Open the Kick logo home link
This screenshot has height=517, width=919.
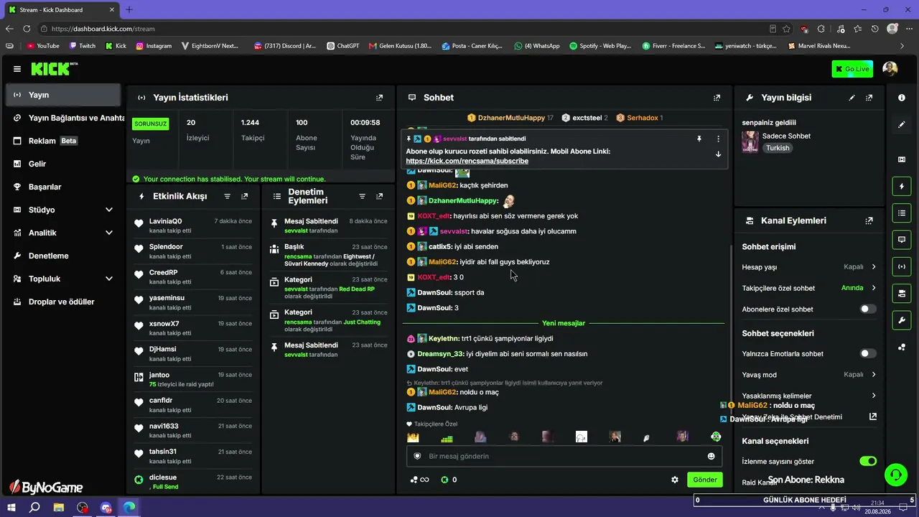[54, 69]
